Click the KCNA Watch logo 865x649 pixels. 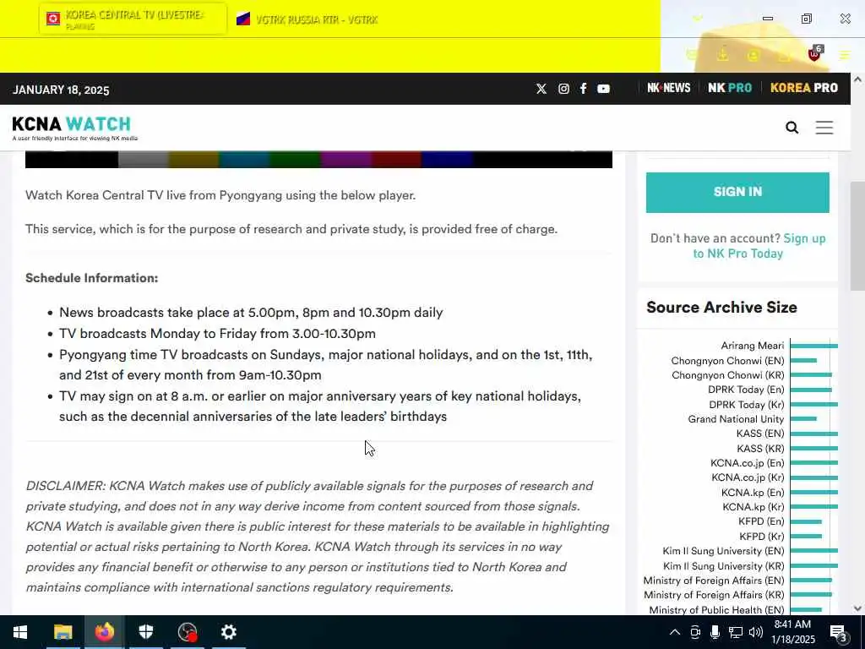[x=74, y=128]
